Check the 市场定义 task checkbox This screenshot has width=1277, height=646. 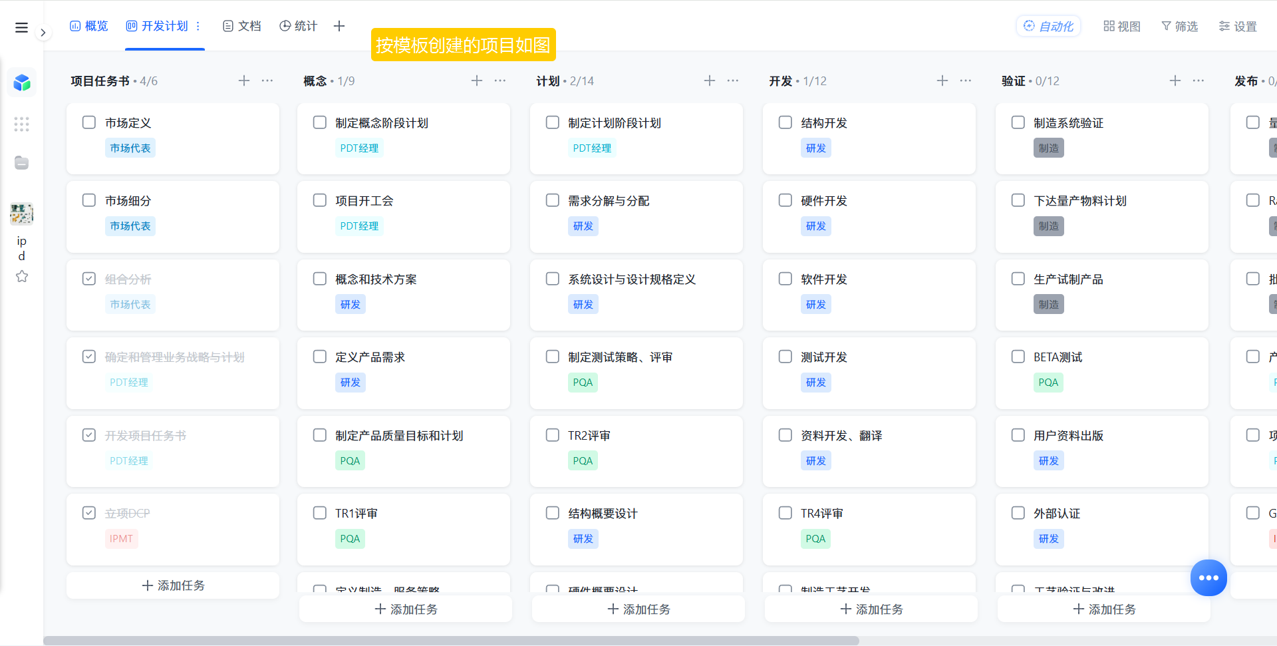[89, 122]
